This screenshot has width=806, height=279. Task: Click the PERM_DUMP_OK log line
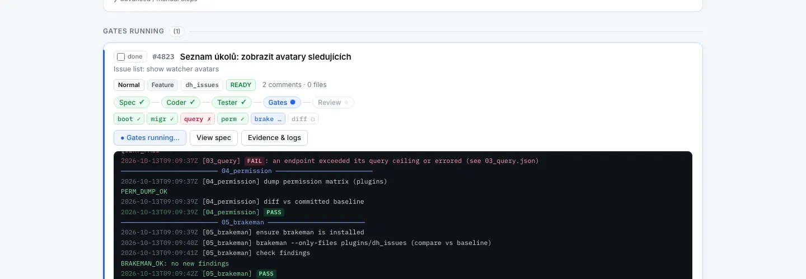144,191
